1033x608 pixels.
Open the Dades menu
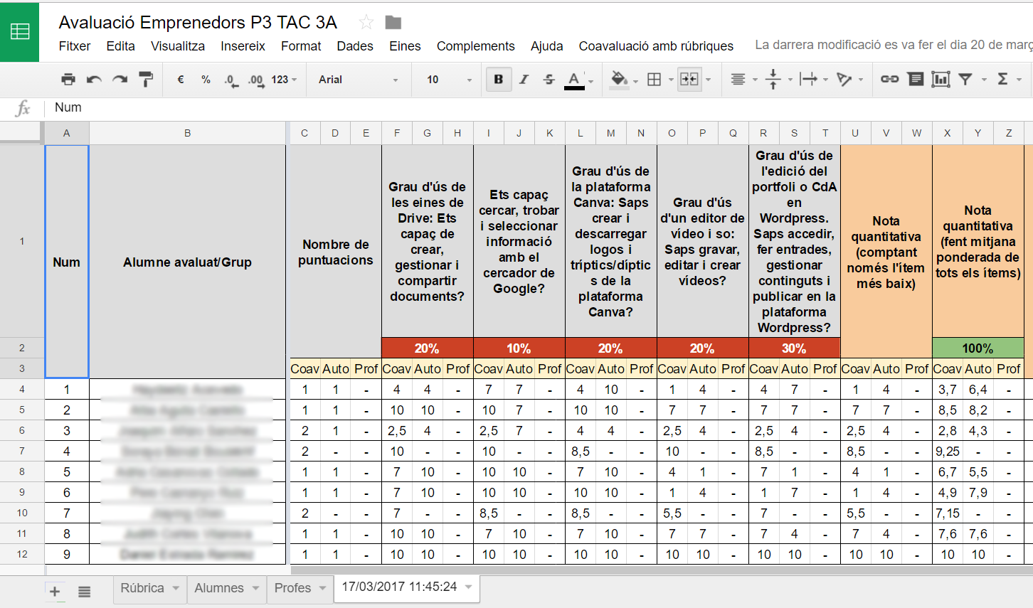[x=354, y=46]
